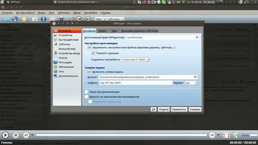The width and height of the screenshot is (258, 145).
Task: Show file information via blue info icon
Action: [44, 19]
